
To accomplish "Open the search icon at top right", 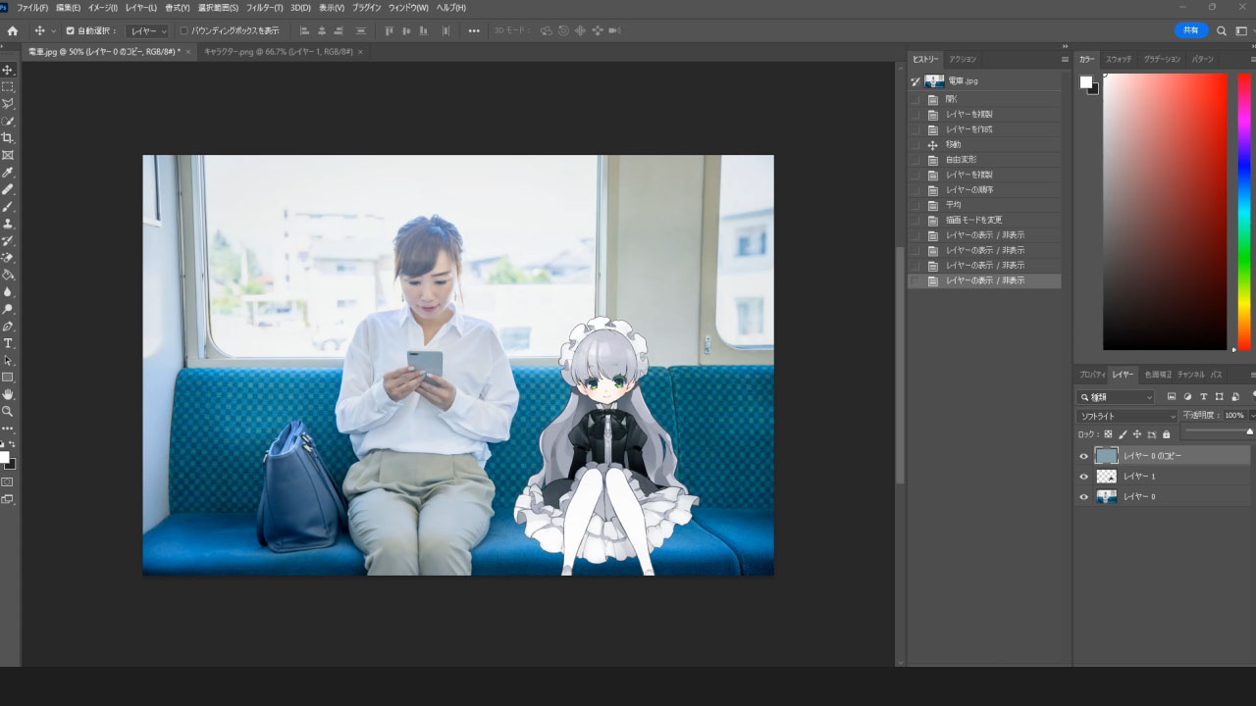I will click(1222, 30).
